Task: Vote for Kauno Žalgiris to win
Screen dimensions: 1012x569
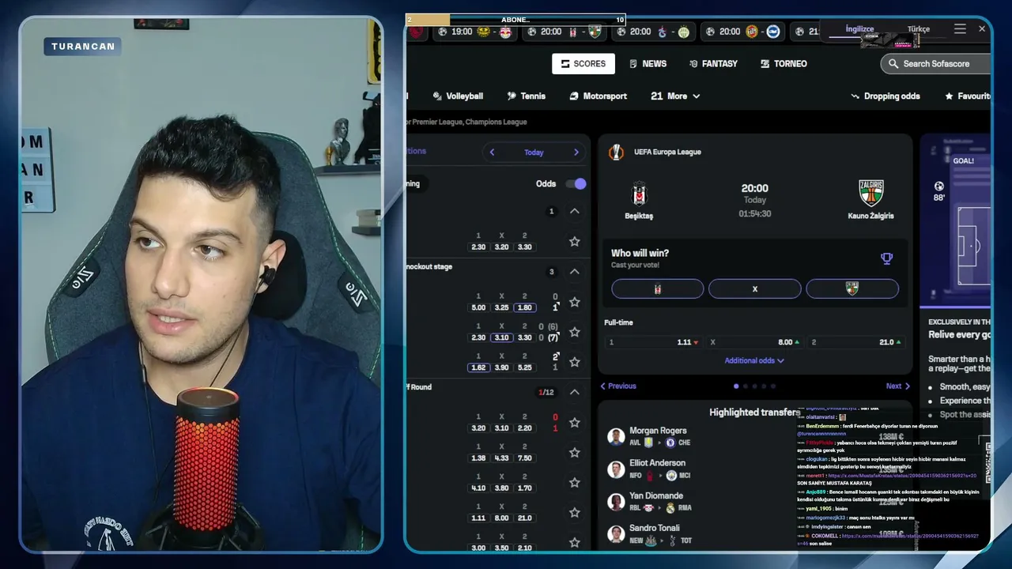Action: [x=852, y=289]
